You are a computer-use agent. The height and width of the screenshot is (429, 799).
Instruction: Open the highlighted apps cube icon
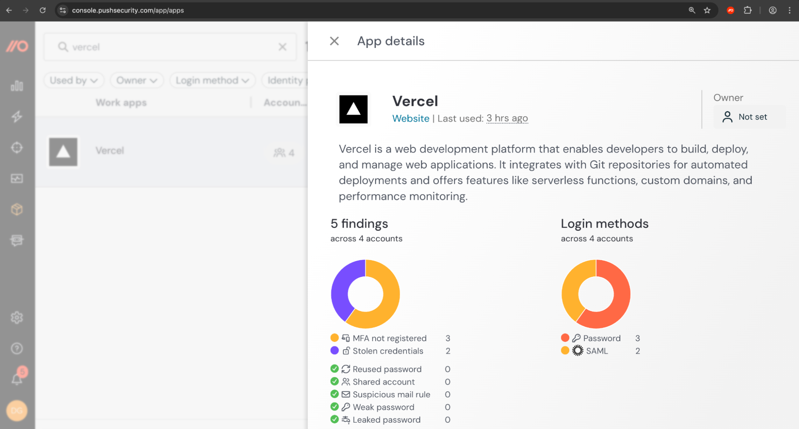point(17,209)
